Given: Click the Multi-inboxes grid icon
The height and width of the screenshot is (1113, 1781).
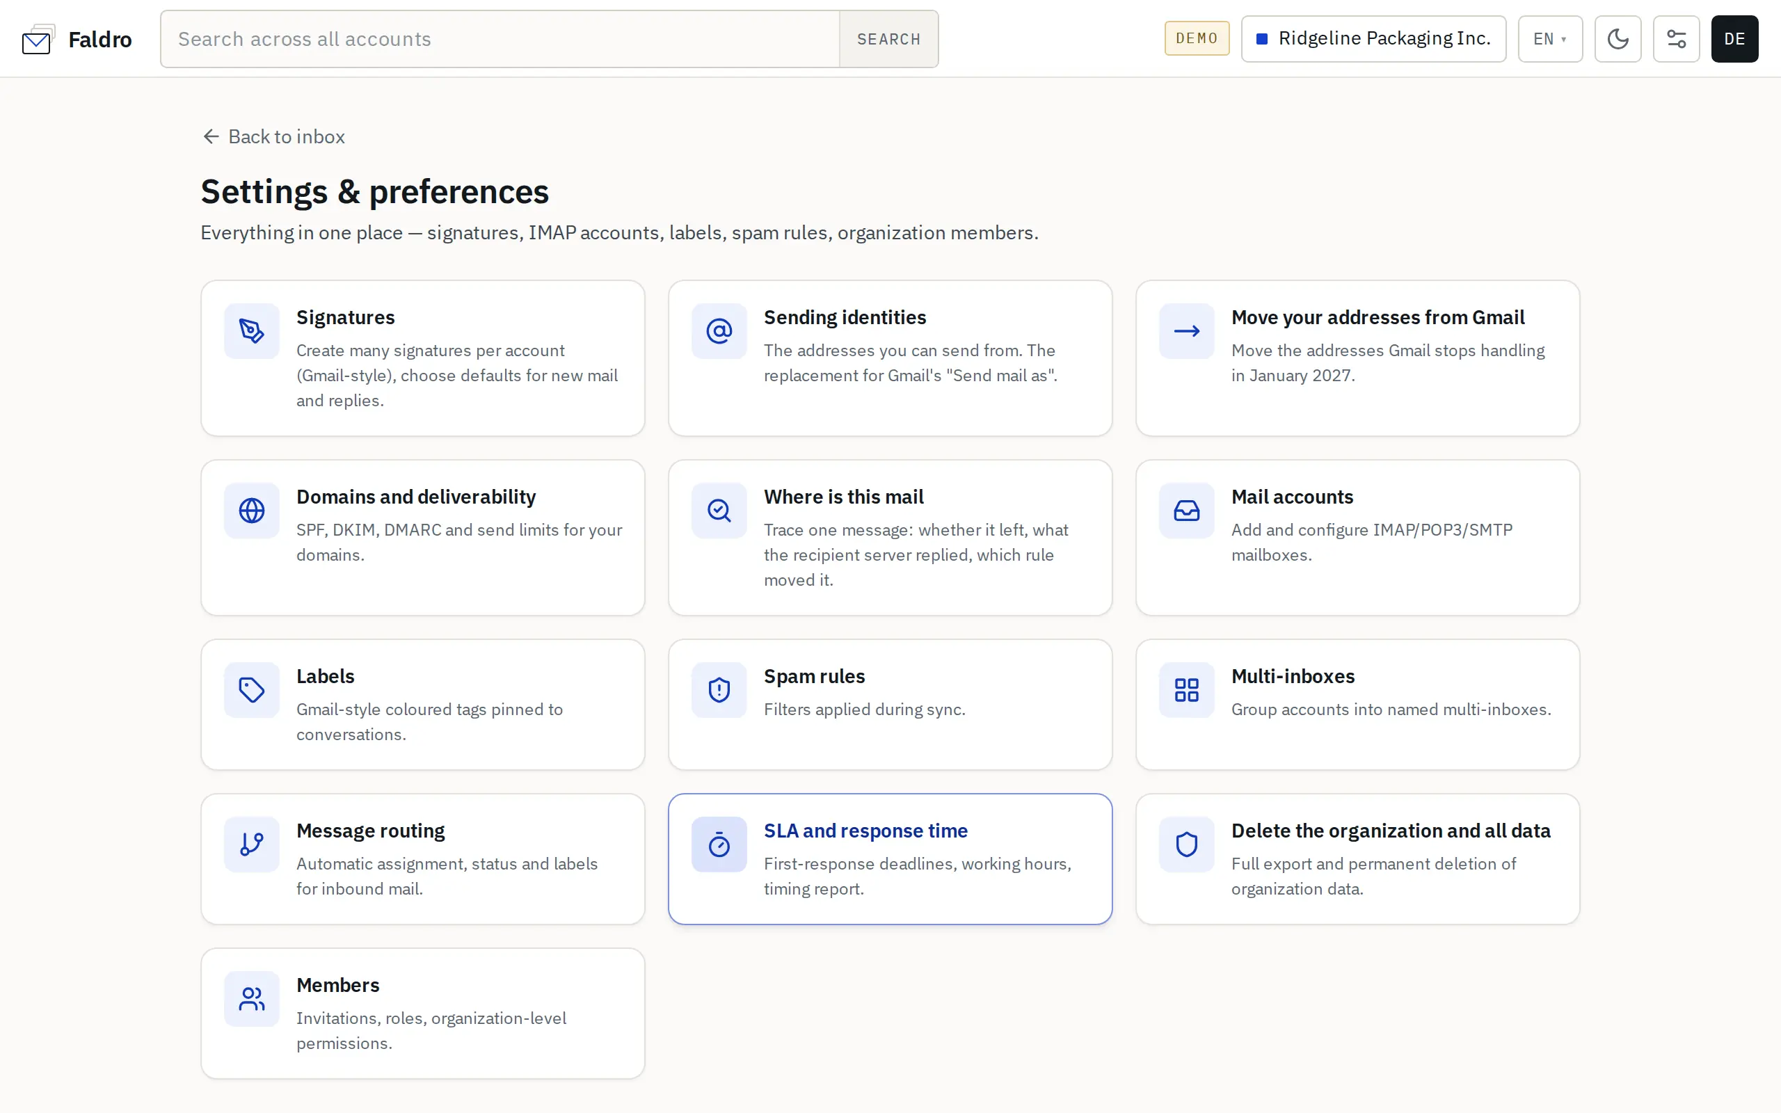Looking at the screenshot, I should click(x=1186, y=690).
